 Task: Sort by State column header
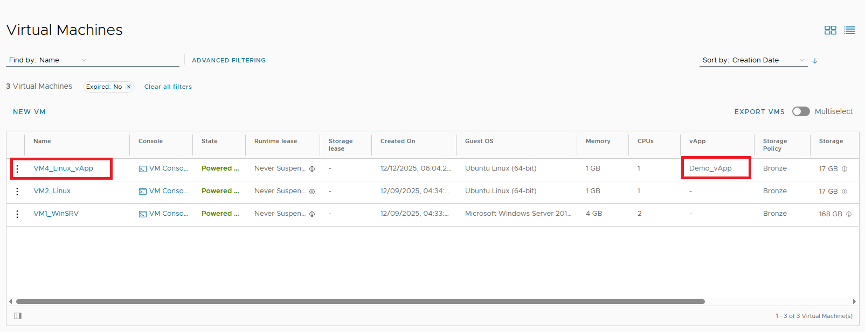(210, 141)
